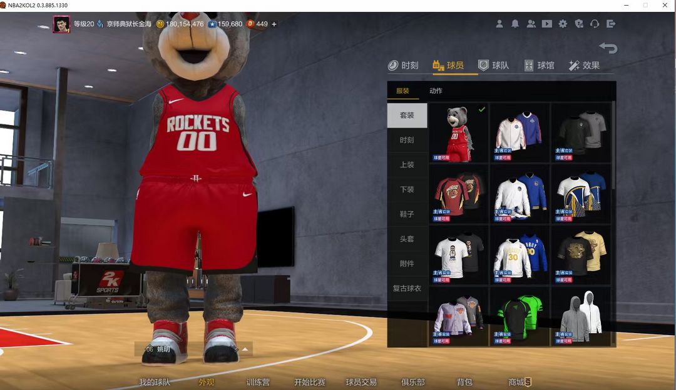Screen dimensions: 676x390
Task: Choose the 鞋子 category
Action: coord(407,214)
